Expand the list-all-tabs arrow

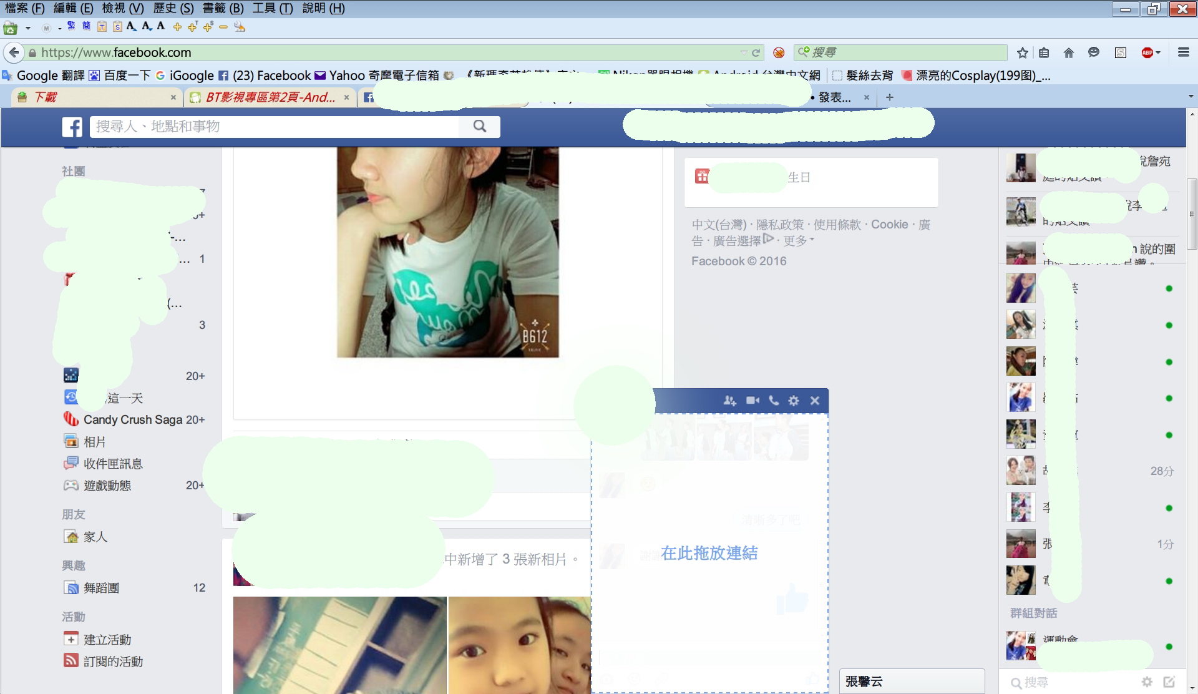click(1191, 97)
